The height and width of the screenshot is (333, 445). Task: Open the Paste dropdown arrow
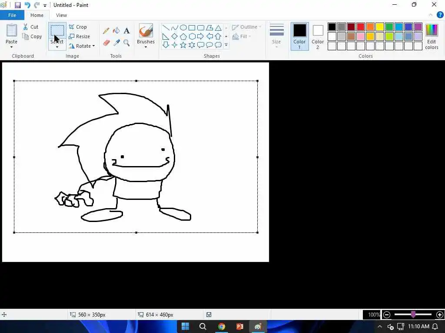[x=12, y=47]
